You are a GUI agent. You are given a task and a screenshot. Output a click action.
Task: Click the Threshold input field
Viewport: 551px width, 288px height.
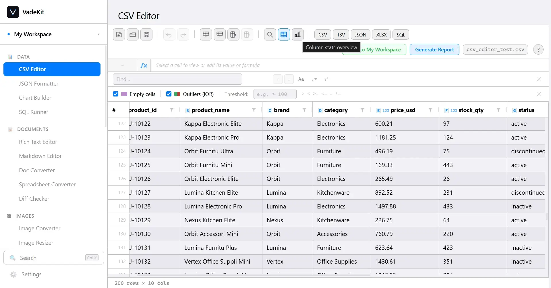click(x=275, y=94)
